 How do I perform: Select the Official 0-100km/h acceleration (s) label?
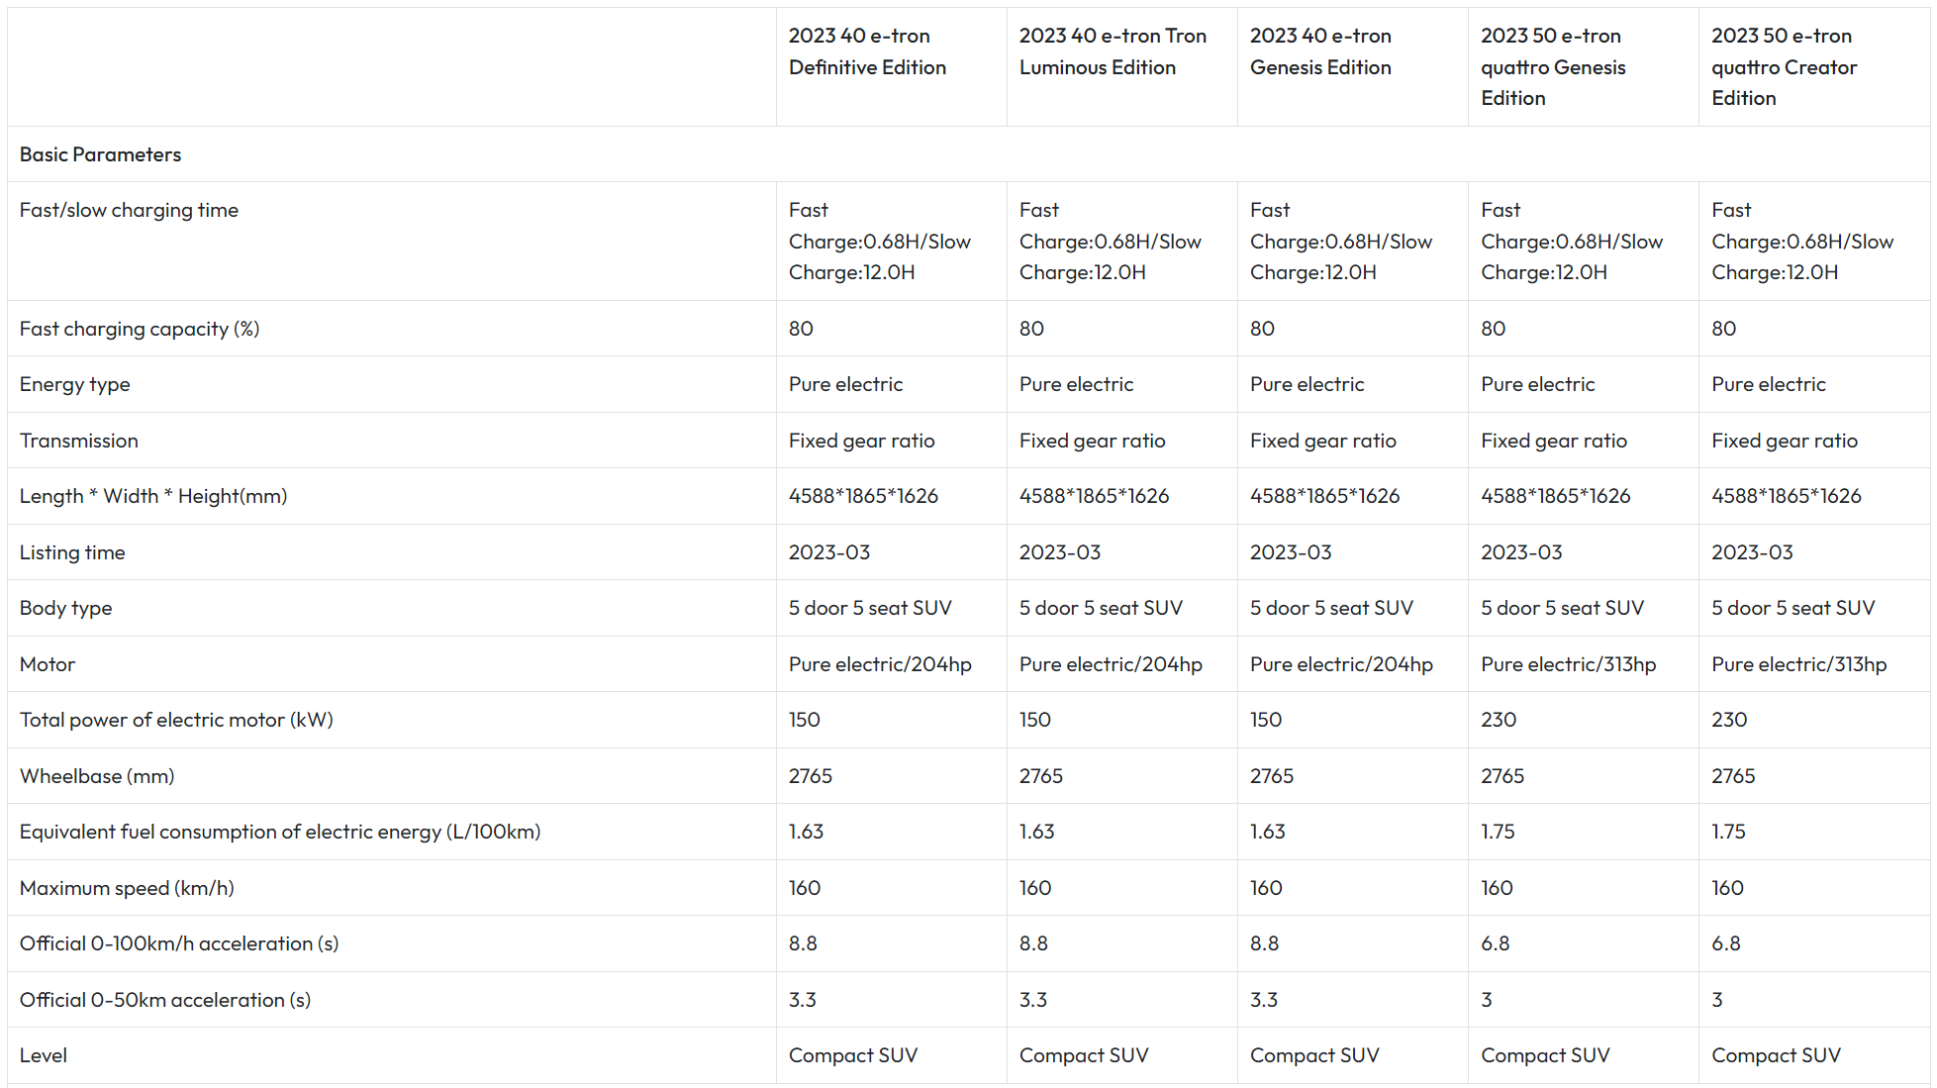click(x=179, y=943)
